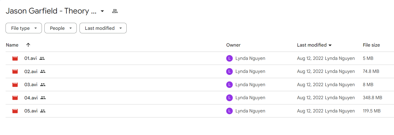Toggle the Name sort direction arrow

(x=28, y=45)
